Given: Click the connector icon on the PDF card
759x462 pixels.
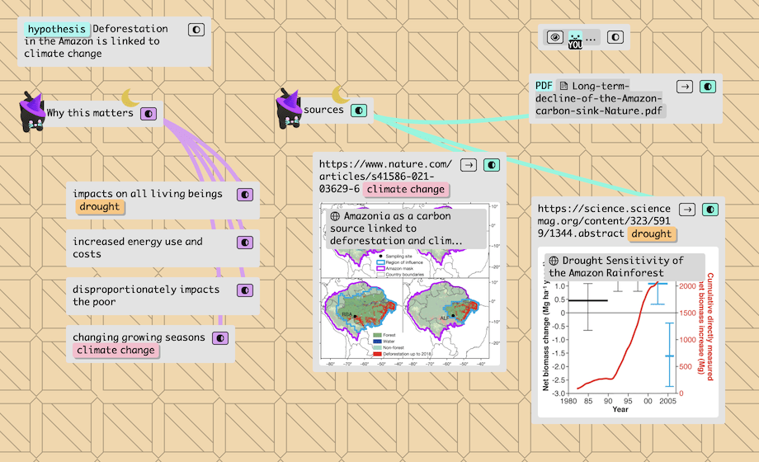Looking at the screenshot, I should 708,87.
